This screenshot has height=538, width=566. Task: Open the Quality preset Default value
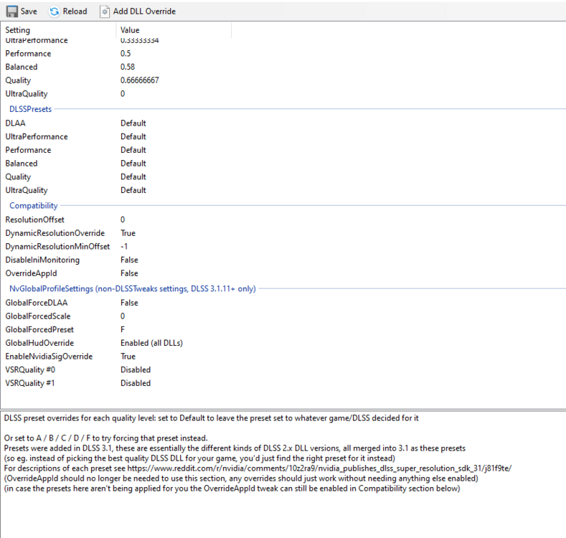133,176
